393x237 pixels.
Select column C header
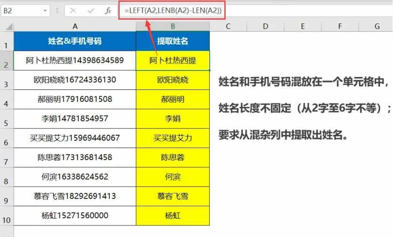(x=228, y=27)
